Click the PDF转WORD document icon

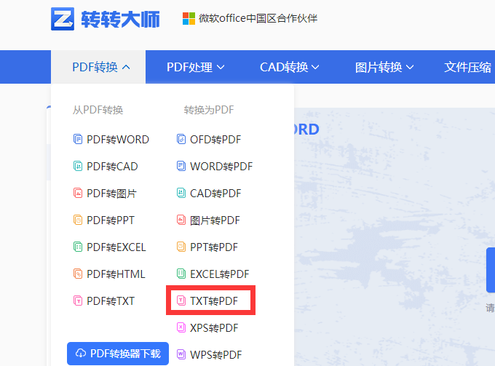[78, 139]
